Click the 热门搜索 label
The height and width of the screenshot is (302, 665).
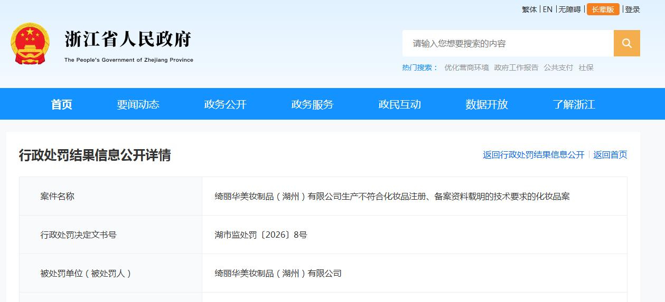pos(420,67)
